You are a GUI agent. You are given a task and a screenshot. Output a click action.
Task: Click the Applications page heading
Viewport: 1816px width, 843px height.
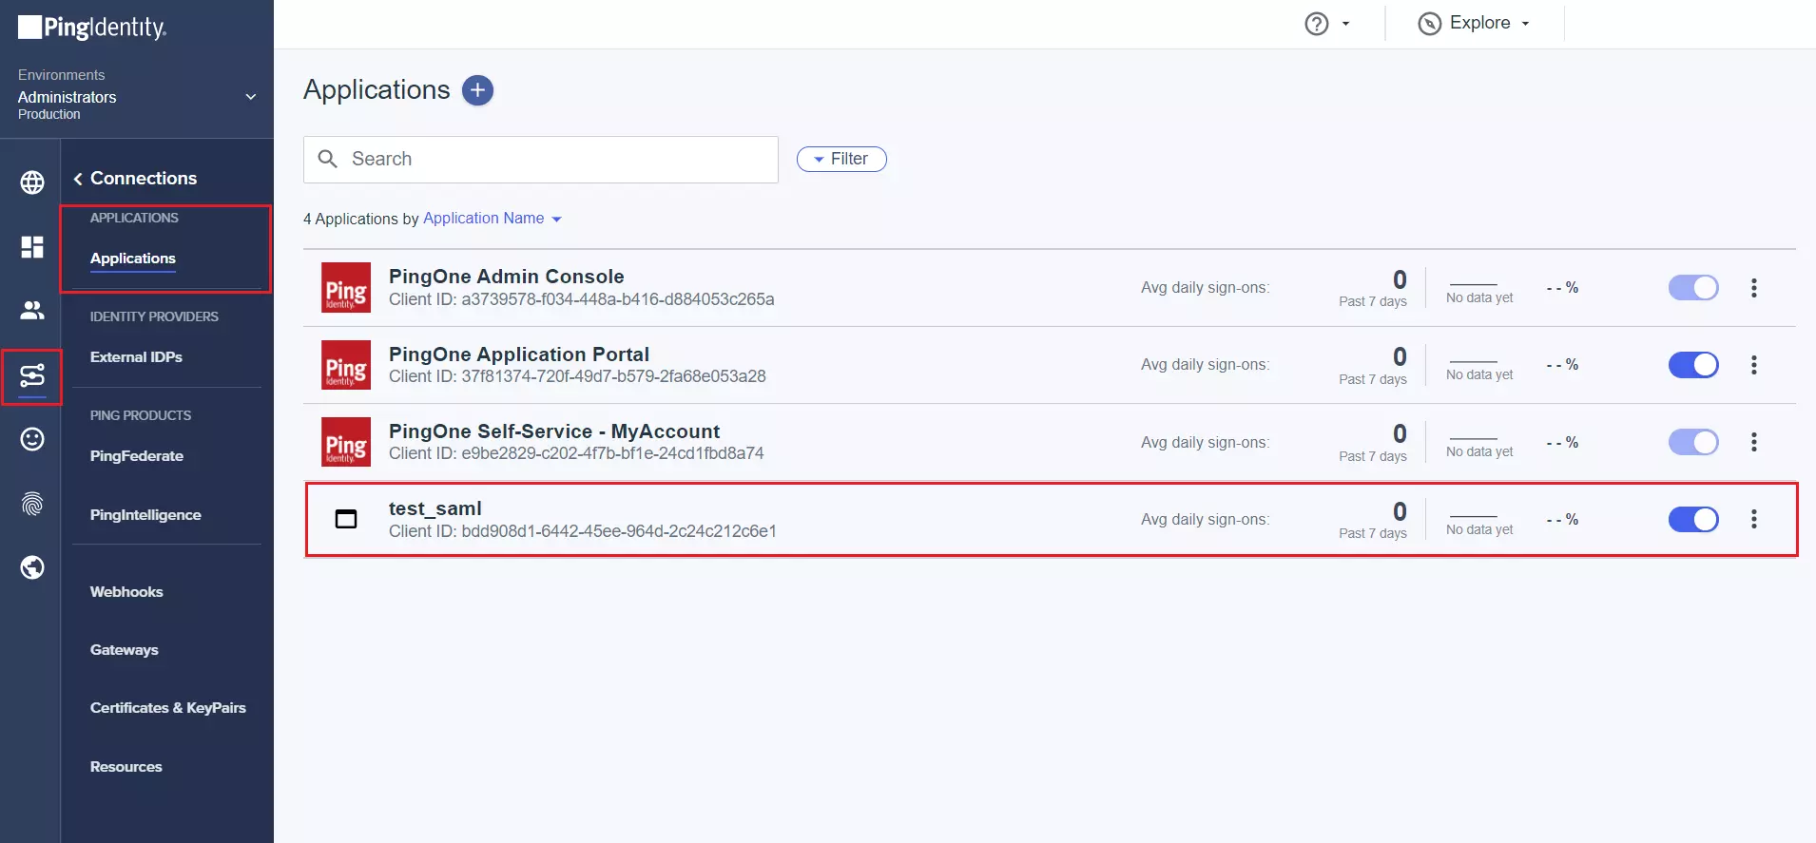pyautogui.click(x=377, y=90)
